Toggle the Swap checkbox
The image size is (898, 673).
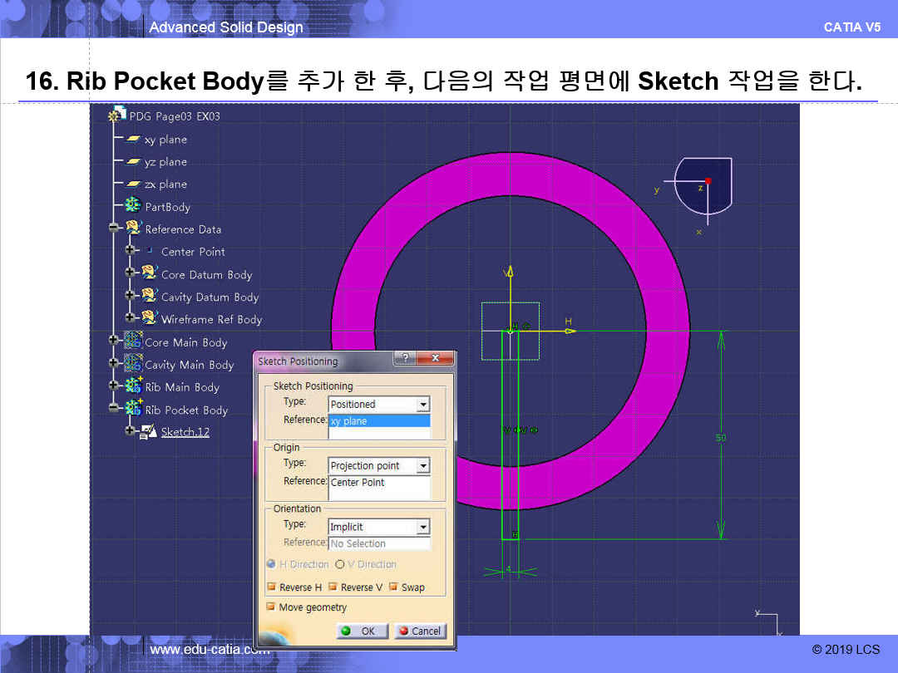coord(393,587)
